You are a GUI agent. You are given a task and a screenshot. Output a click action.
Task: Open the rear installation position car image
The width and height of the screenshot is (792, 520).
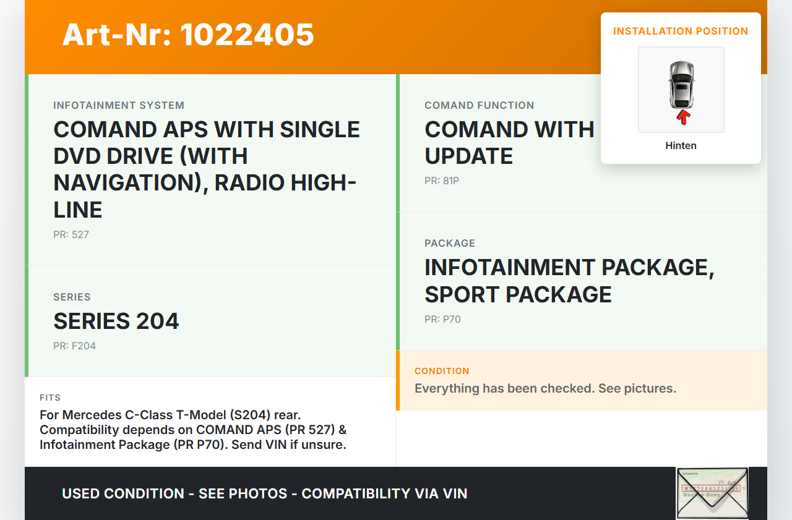681,90
